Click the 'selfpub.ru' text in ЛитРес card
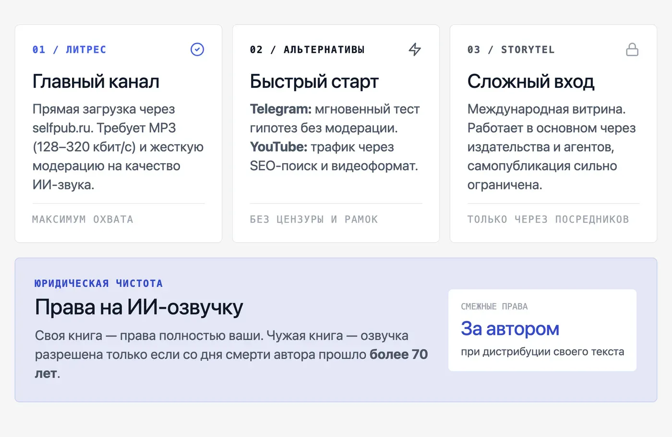This screenshot has height=437, width=672. (62, 128)
